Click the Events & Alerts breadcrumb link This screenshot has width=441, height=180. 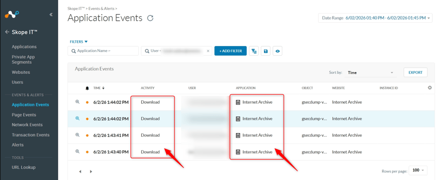click(x=101, y=9)
